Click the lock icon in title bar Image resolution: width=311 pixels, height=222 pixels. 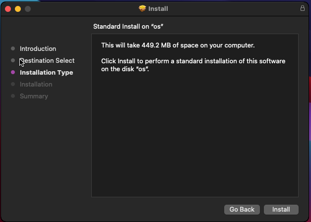pos(302,8)
